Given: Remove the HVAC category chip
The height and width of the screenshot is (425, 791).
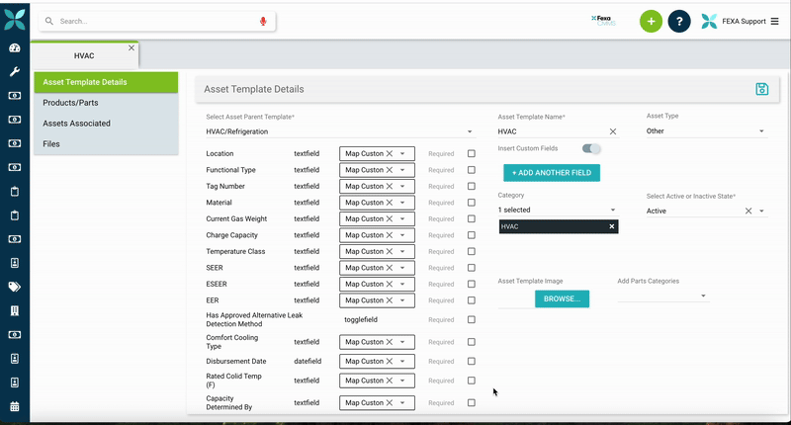Looking at the screenshot, I should [611, 226].
